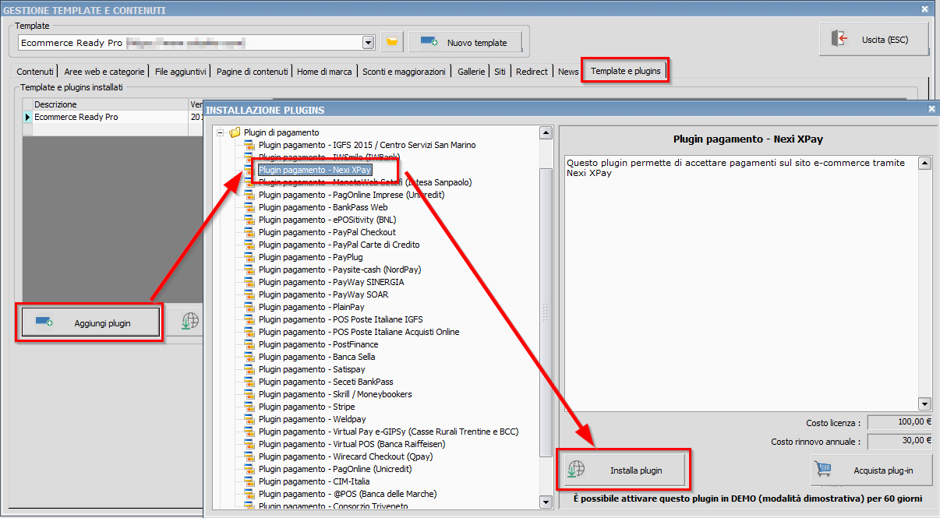The height and width of the screenshot is (518, 940).
Task: Switch to the News tab
Action: pos(568,72)
